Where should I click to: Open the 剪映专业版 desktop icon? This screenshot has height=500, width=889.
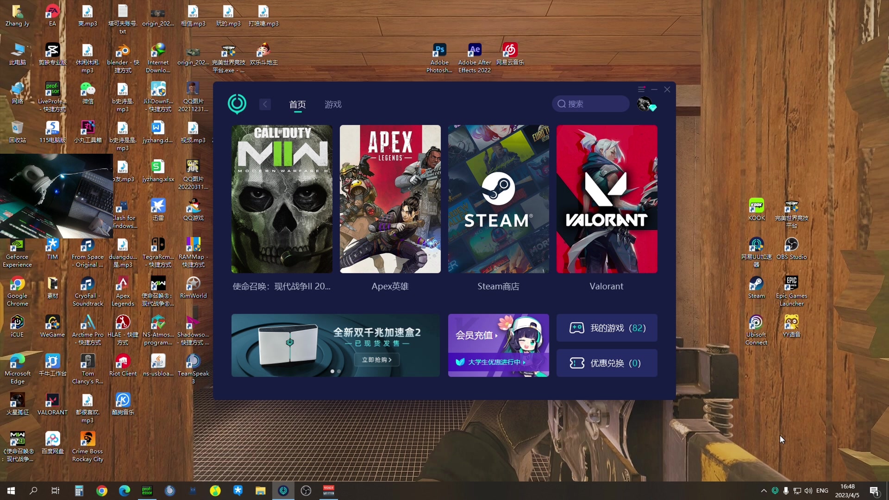pos(52,54)
